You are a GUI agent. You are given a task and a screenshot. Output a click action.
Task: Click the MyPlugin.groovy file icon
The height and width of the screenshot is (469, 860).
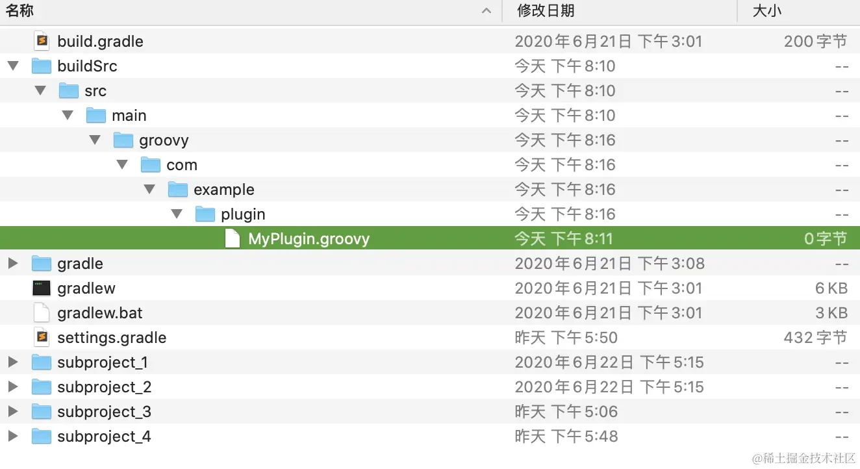click(233, 238)
